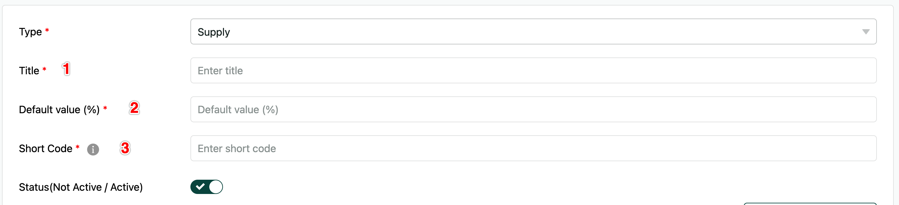Click the Enter short code field

point(532,149)
